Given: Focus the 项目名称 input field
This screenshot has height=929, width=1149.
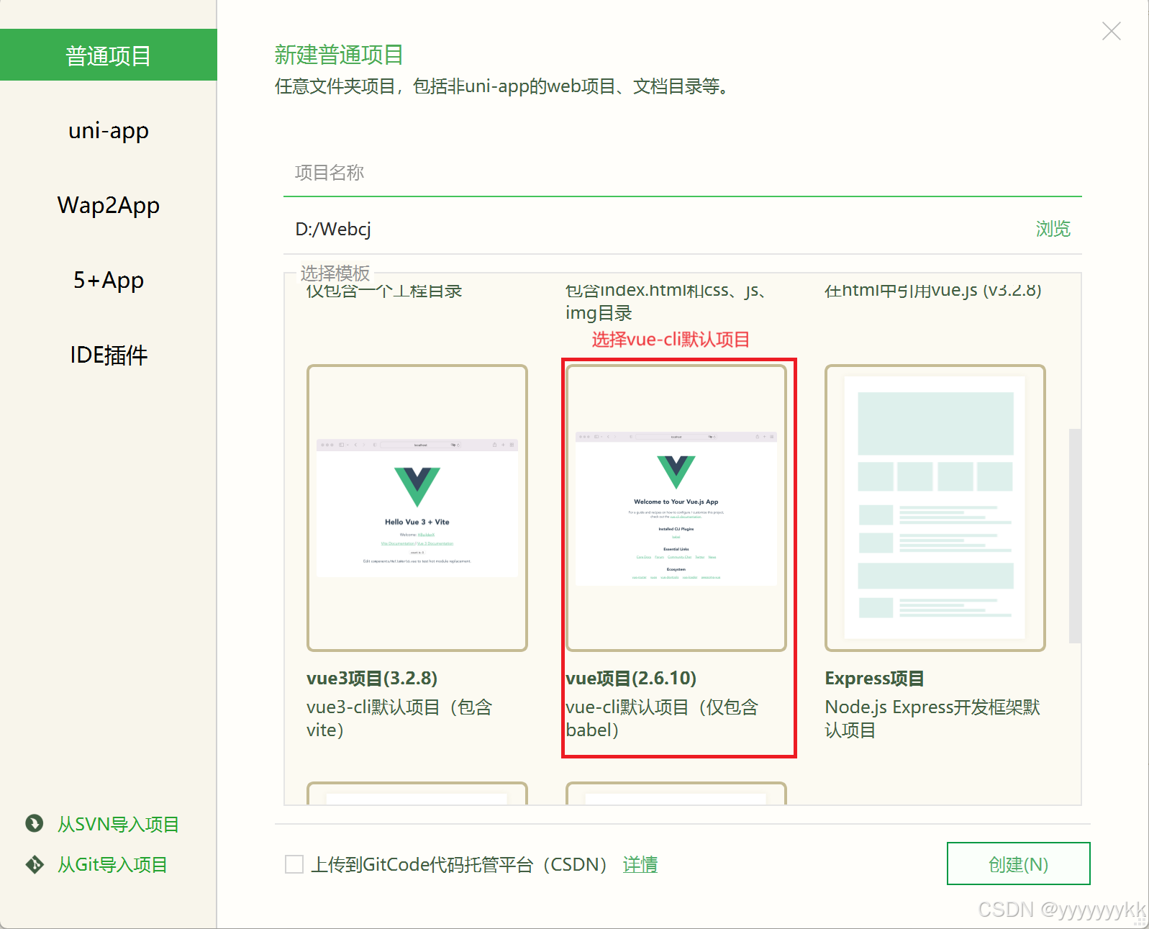Looking at the screenshot, I should pyautogui.click(x=682, y=173).
